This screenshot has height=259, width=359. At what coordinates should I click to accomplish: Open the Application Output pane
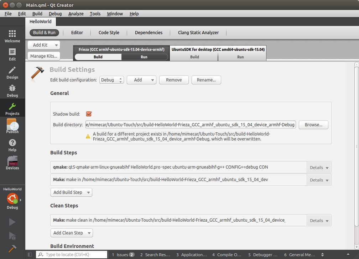pos(191,254)
